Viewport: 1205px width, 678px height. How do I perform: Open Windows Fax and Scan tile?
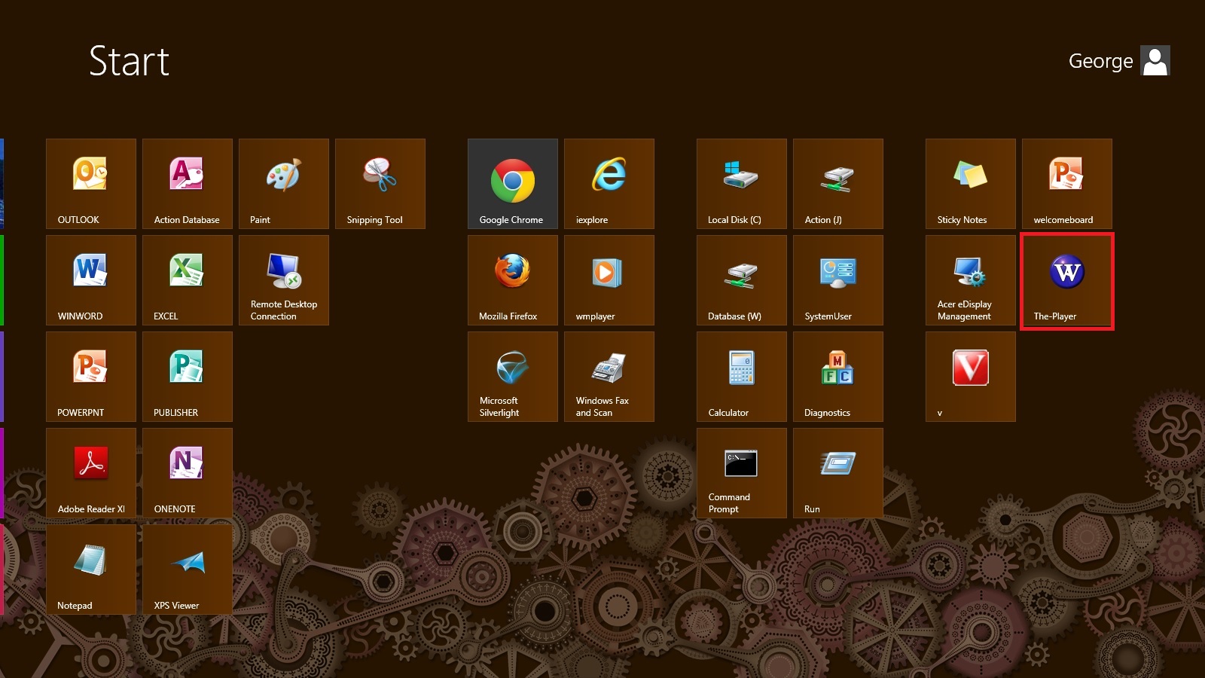(609, 377)
